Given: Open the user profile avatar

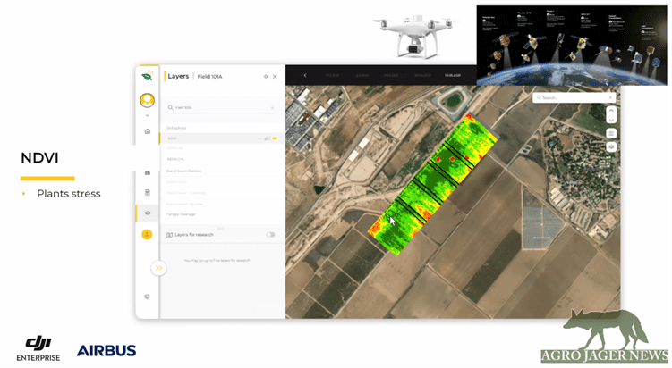Looking at the screenshot, I should point(147,100).
